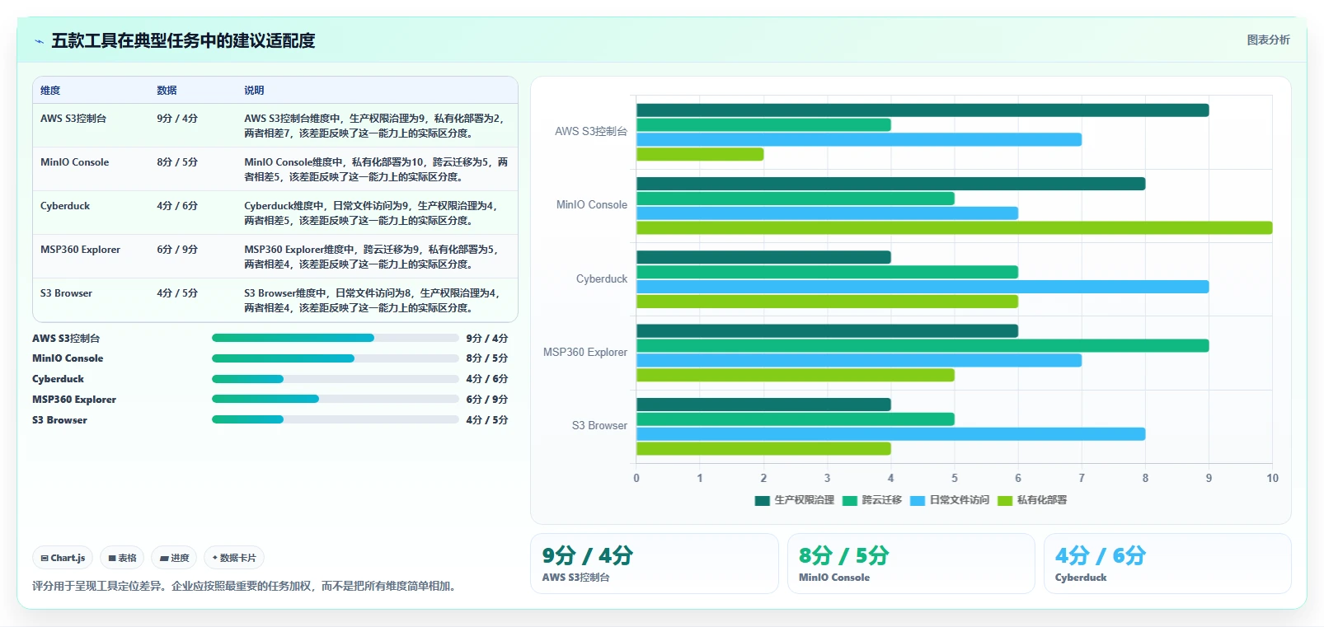
Task: Click the 私有化部署 legend color swatch
Action: click(1005, 500)
